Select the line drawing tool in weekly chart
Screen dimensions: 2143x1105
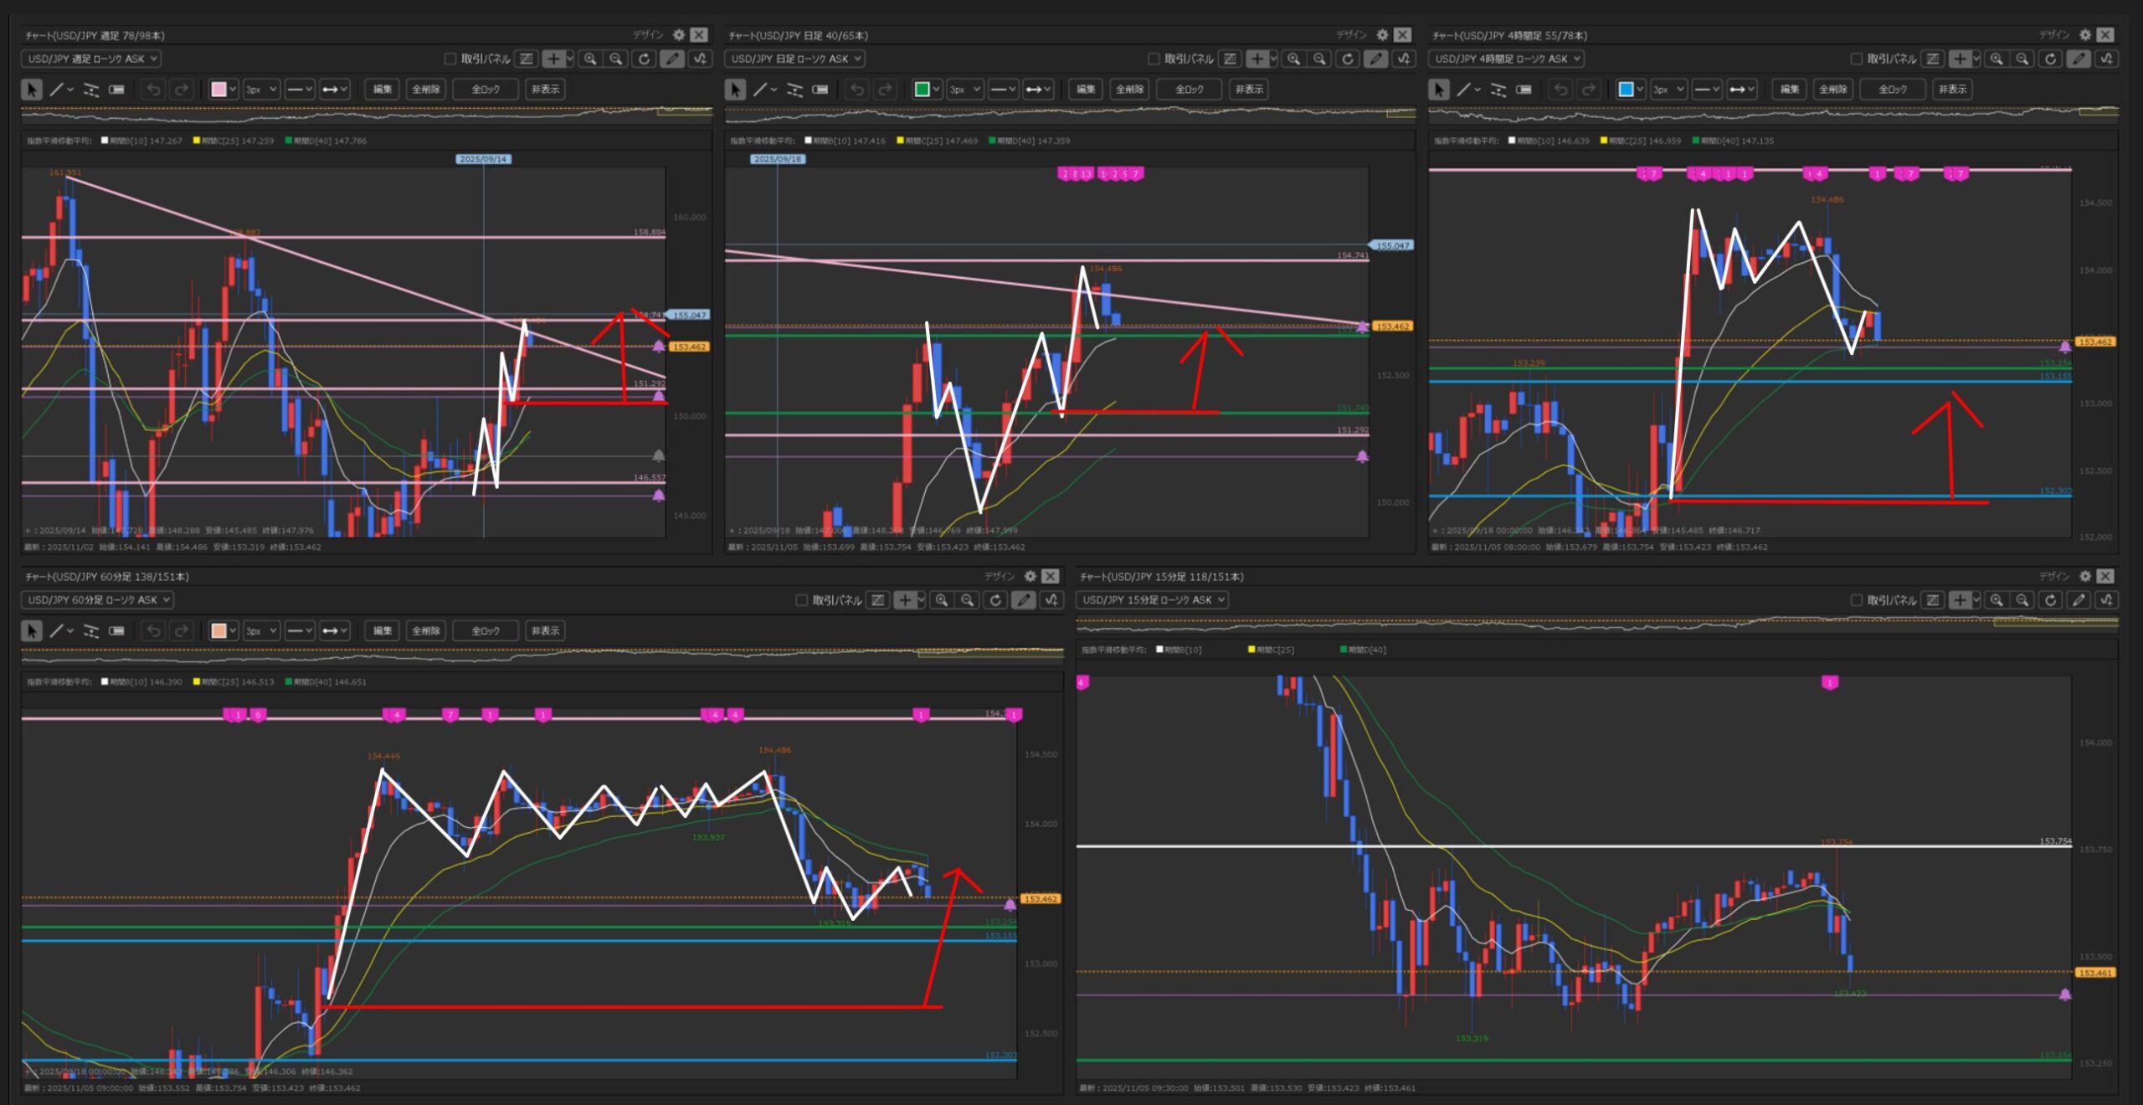[56, 90]
